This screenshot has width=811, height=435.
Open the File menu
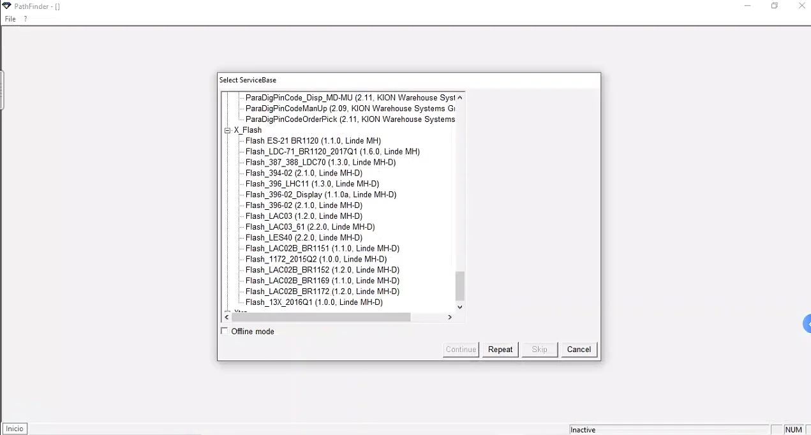click(x=10, y=19)
